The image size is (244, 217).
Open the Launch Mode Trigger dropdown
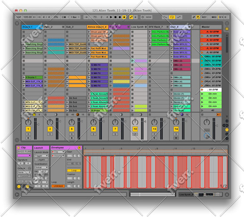click(x=41, y=156)
